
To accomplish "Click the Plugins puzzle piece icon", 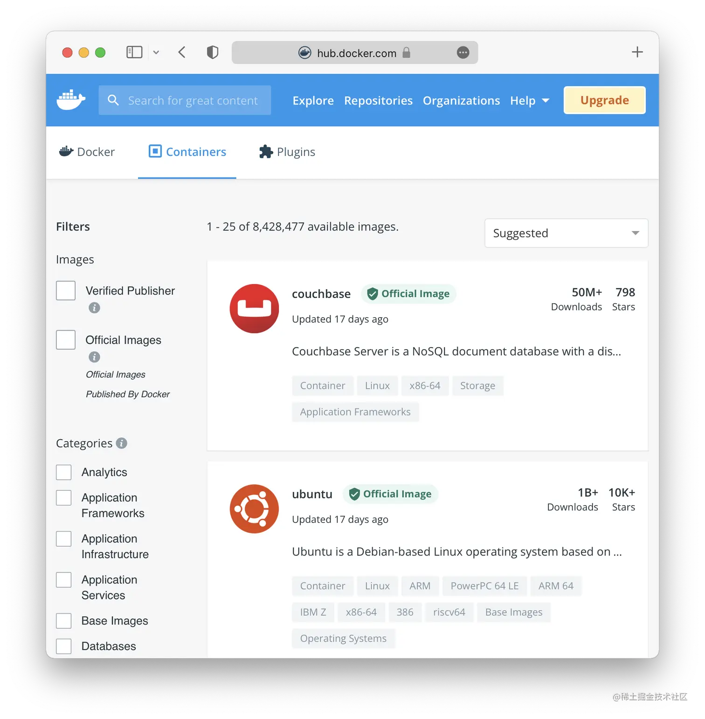I will [266, 151].
